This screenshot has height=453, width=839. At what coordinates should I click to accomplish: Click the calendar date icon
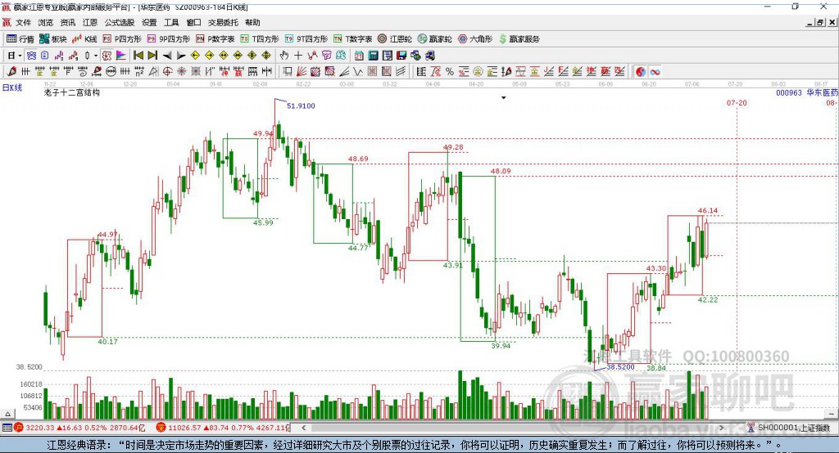click(359, 56)
